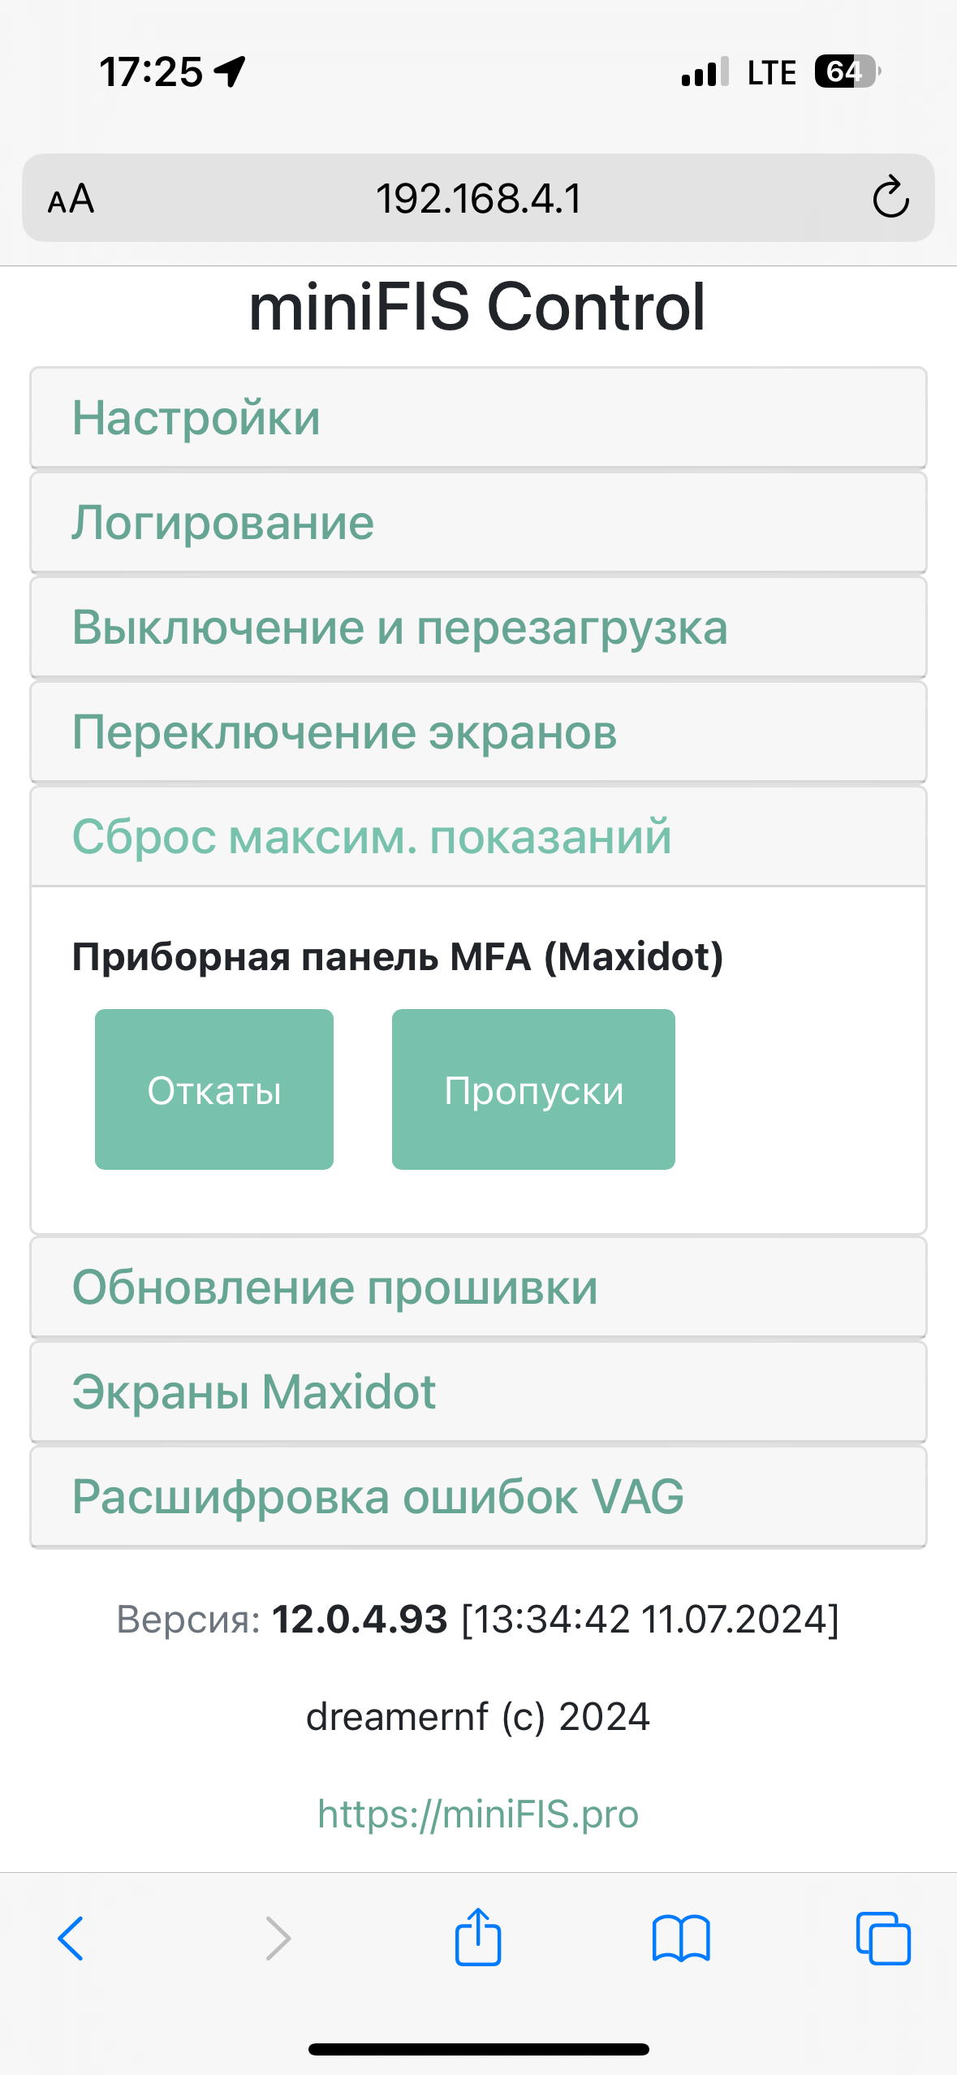Open the Safari share sheet icon
Viewport: 957px width, 2075px height.
coord(478,1936)
